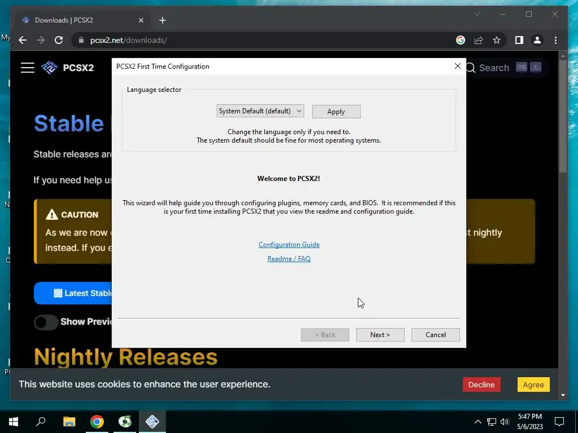
Task: Open a new Chrome tab
Action: 163,20
